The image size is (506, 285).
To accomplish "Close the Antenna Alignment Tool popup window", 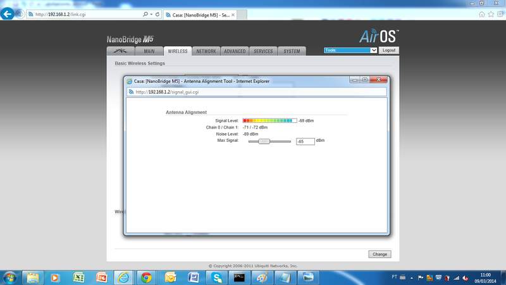I will point(378,80).
